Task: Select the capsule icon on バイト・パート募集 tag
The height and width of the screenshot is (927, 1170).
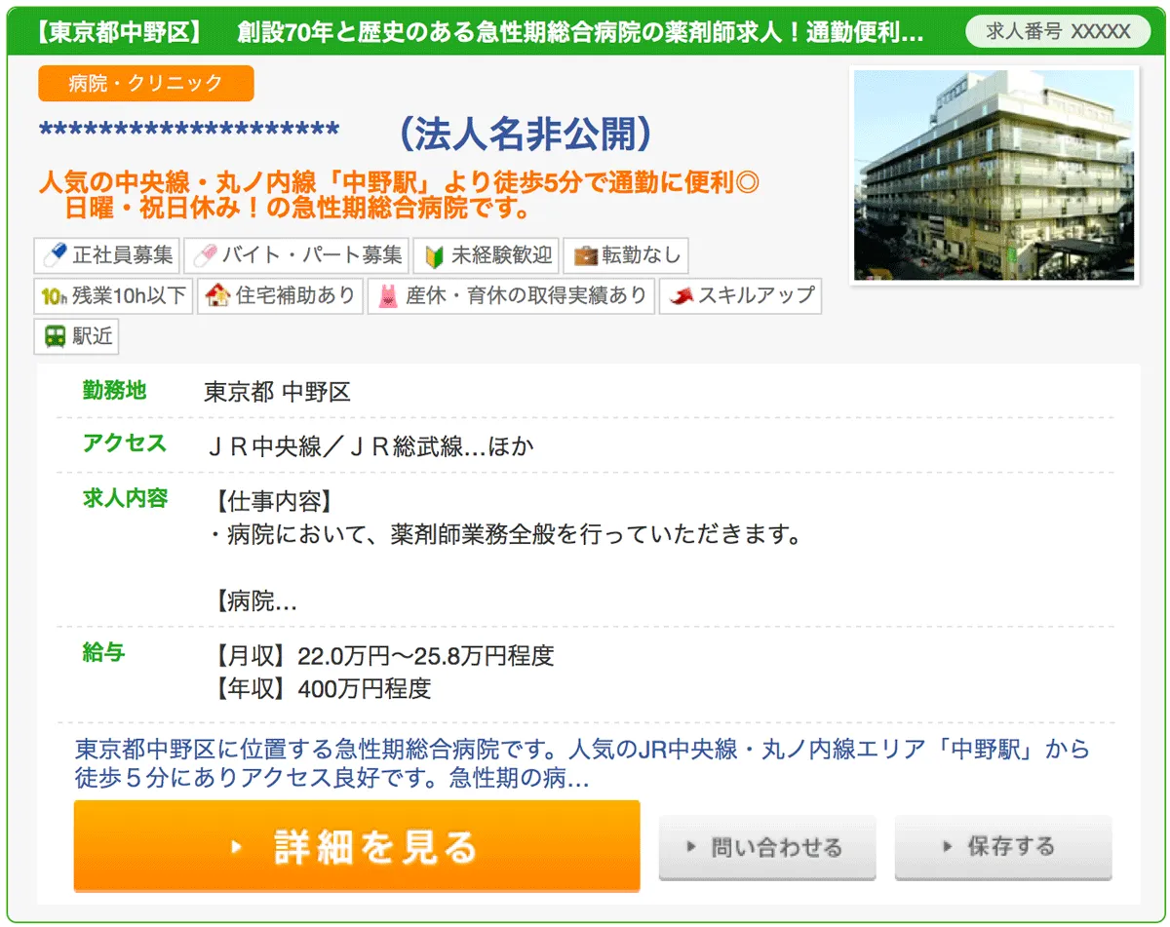Action: [x=206, y=255]
